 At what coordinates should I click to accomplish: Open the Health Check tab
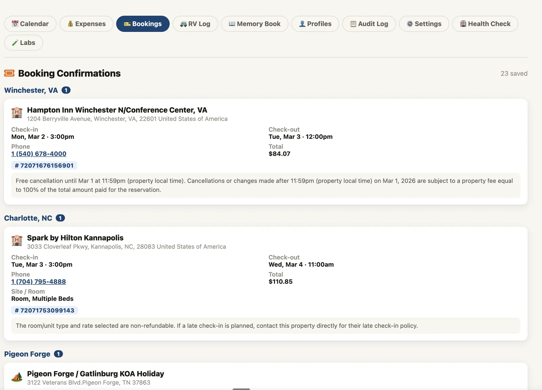tap(485, 24)
